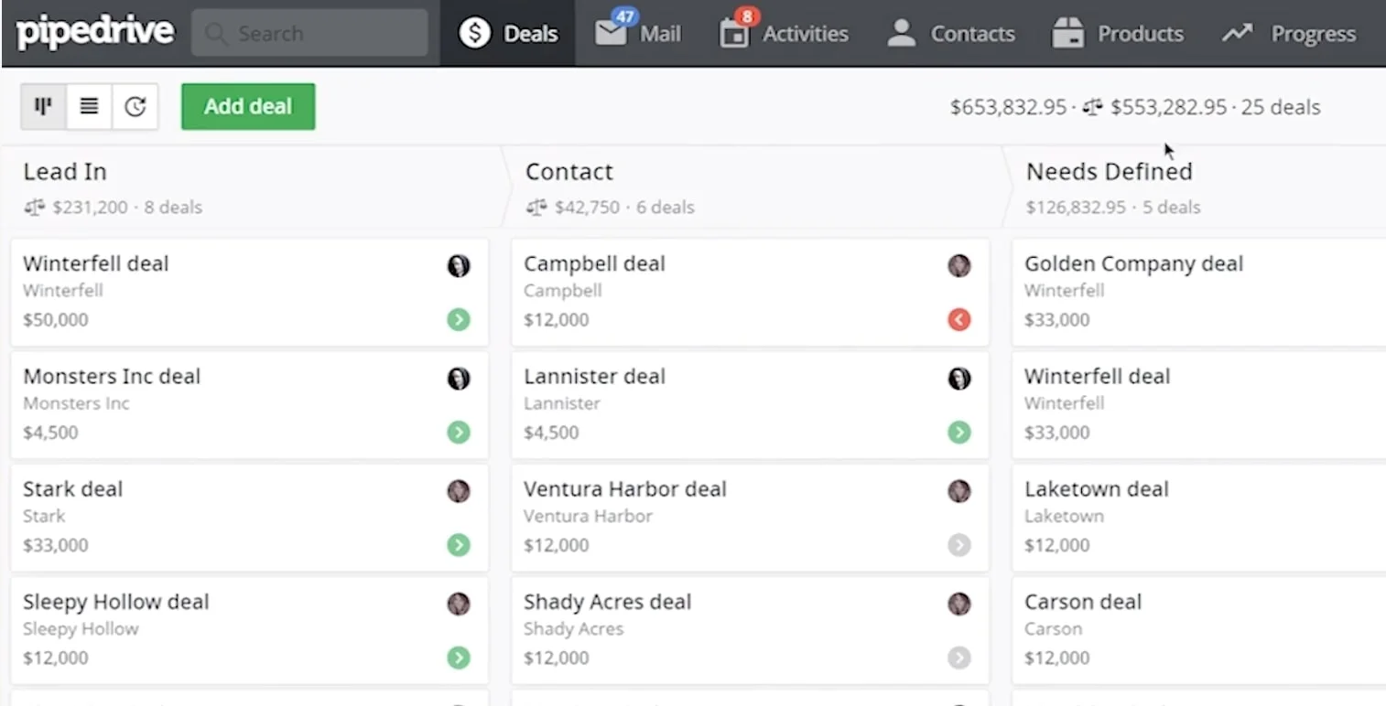Click the Mail envelope icon
The width and height of the screenshot is (1386, 706).
pyautogui.click(x=610, y=34)
